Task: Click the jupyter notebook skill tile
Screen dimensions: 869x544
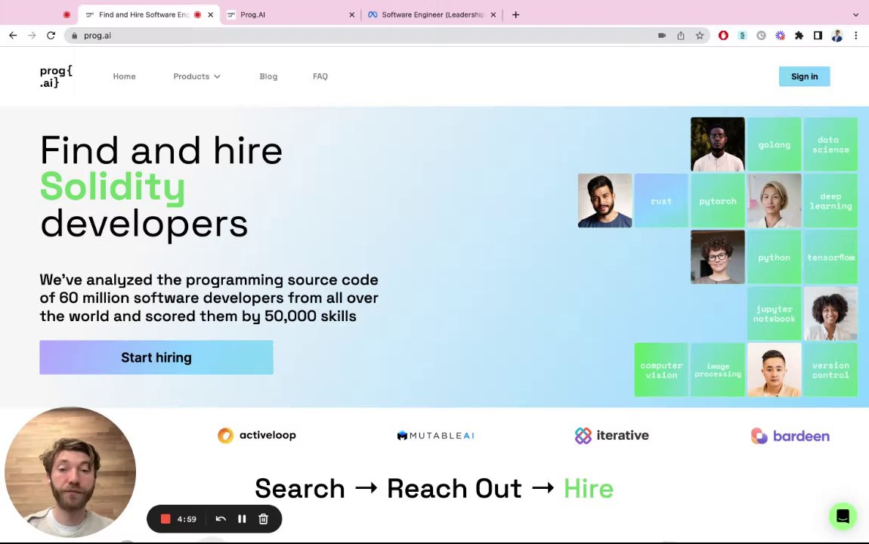Action: tap(774, 314)
